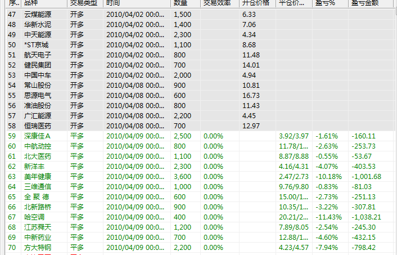Click closing price cell 2.47/2.73
The width and height of the screenshot is (397, 255).
pos(294,177)
